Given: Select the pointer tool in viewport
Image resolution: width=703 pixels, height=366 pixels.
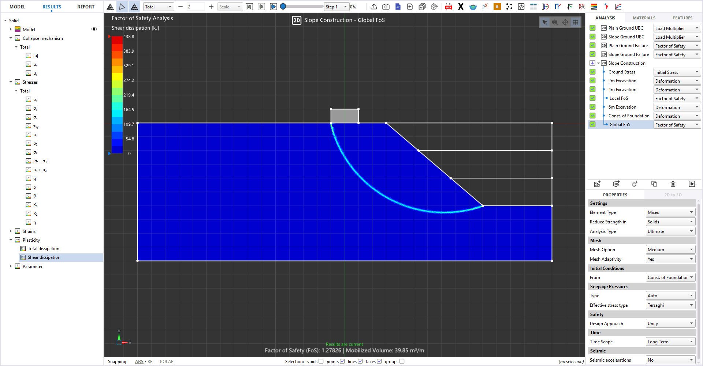Looking at the screenshot, I should pos(545,22).
